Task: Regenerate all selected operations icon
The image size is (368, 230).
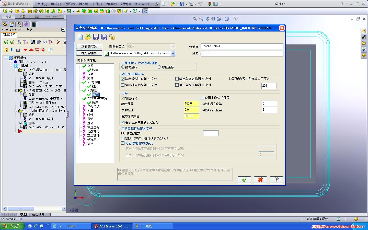Action: 19,42
